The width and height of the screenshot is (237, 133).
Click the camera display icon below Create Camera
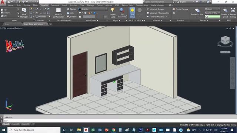coord(174,13)
